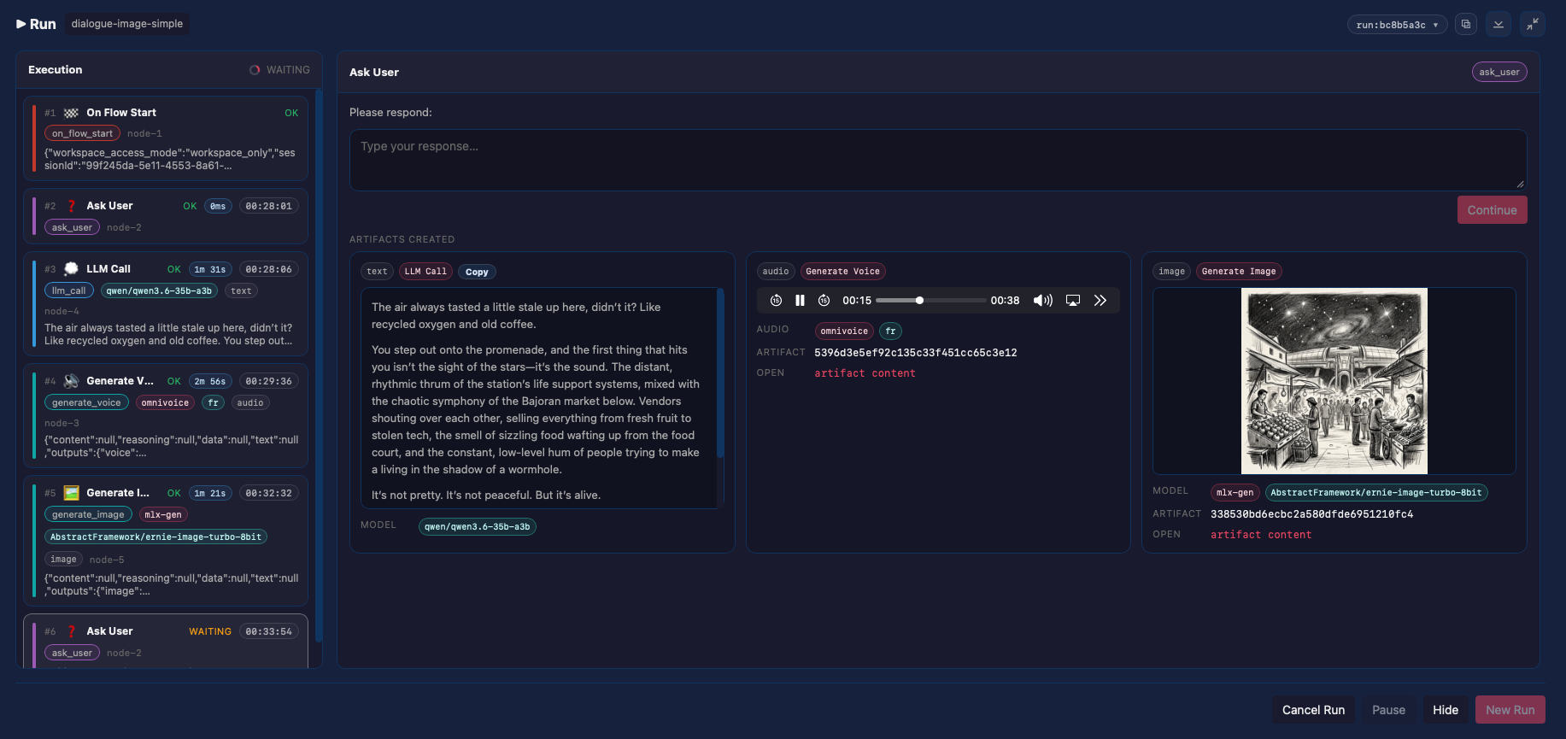Click the 00:28:01 timestamp on step #2
This screenshot has height=739, width=1566.
coord(268,206)
